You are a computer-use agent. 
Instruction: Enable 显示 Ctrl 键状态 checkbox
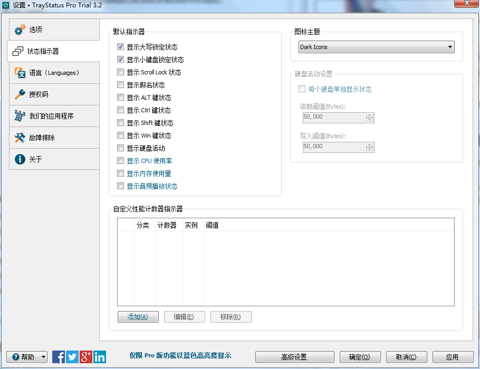[x=121, y=110]
